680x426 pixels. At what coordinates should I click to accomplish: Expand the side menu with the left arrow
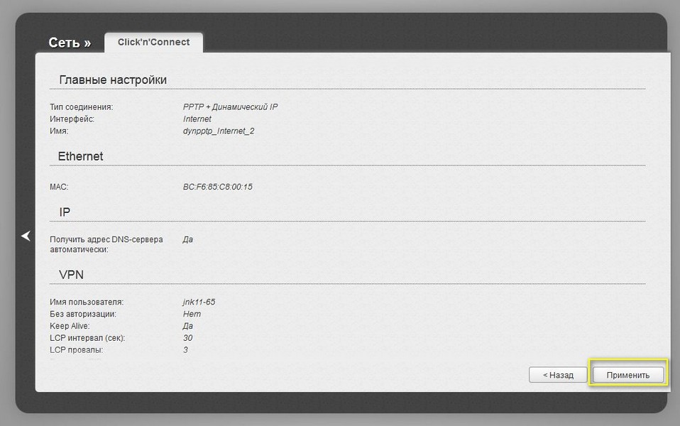[x=26, y=236]
